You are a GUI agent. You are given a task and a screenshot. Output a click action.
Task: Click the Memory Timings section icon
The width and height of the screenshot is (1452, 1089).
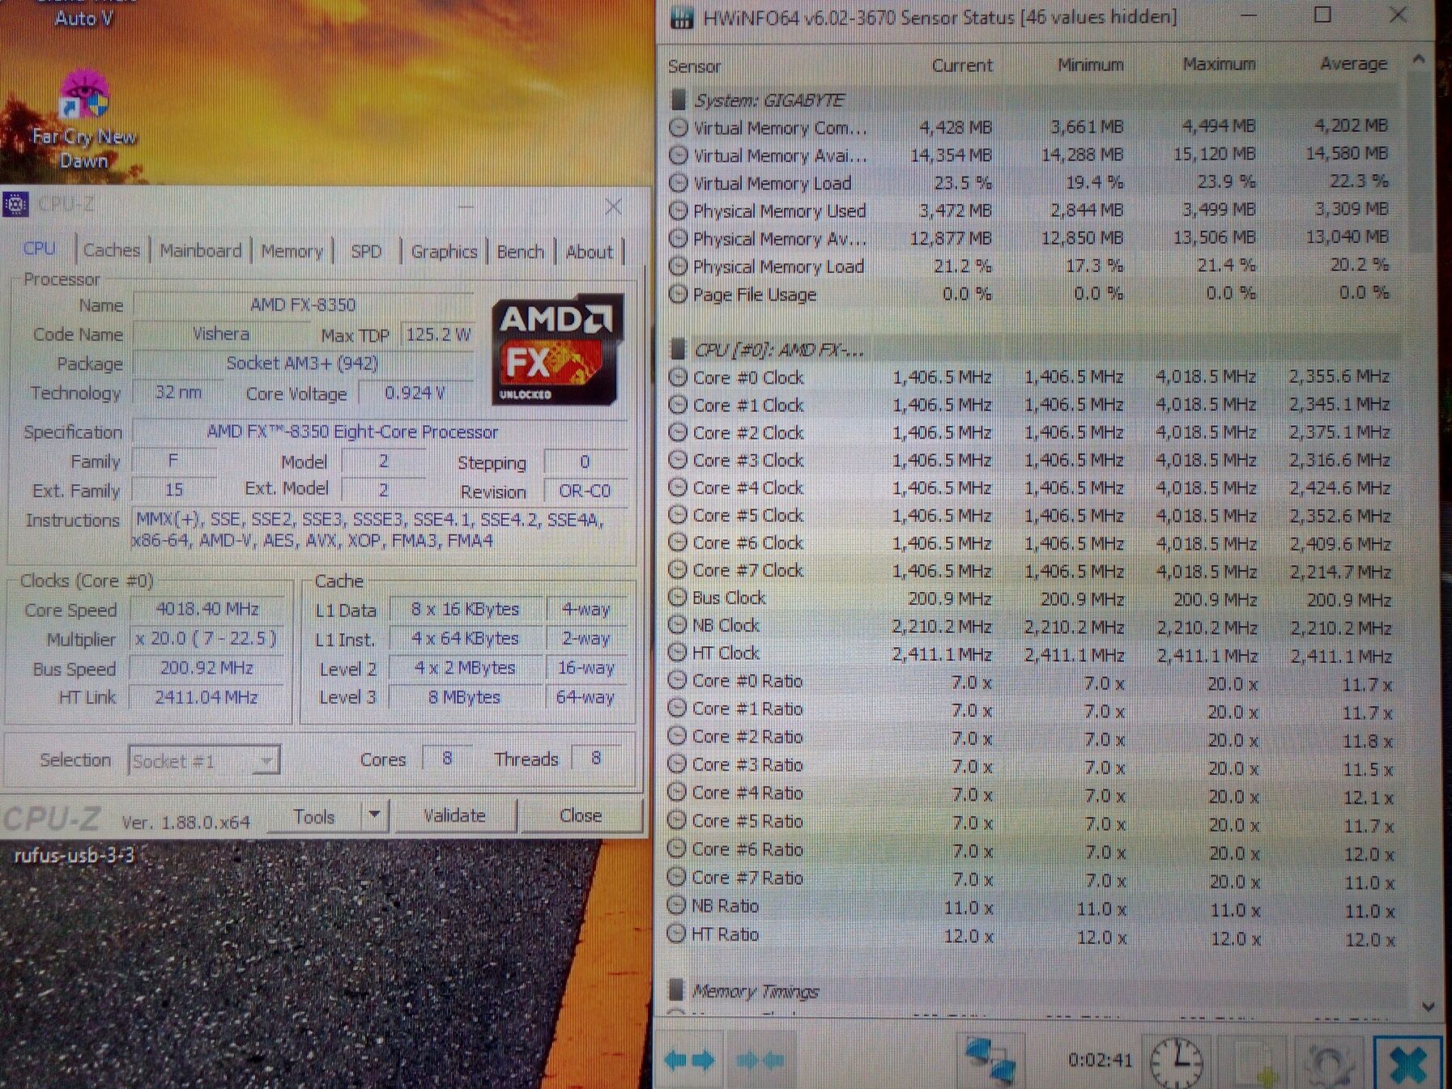pyautogui.click(x=676, y=989)
